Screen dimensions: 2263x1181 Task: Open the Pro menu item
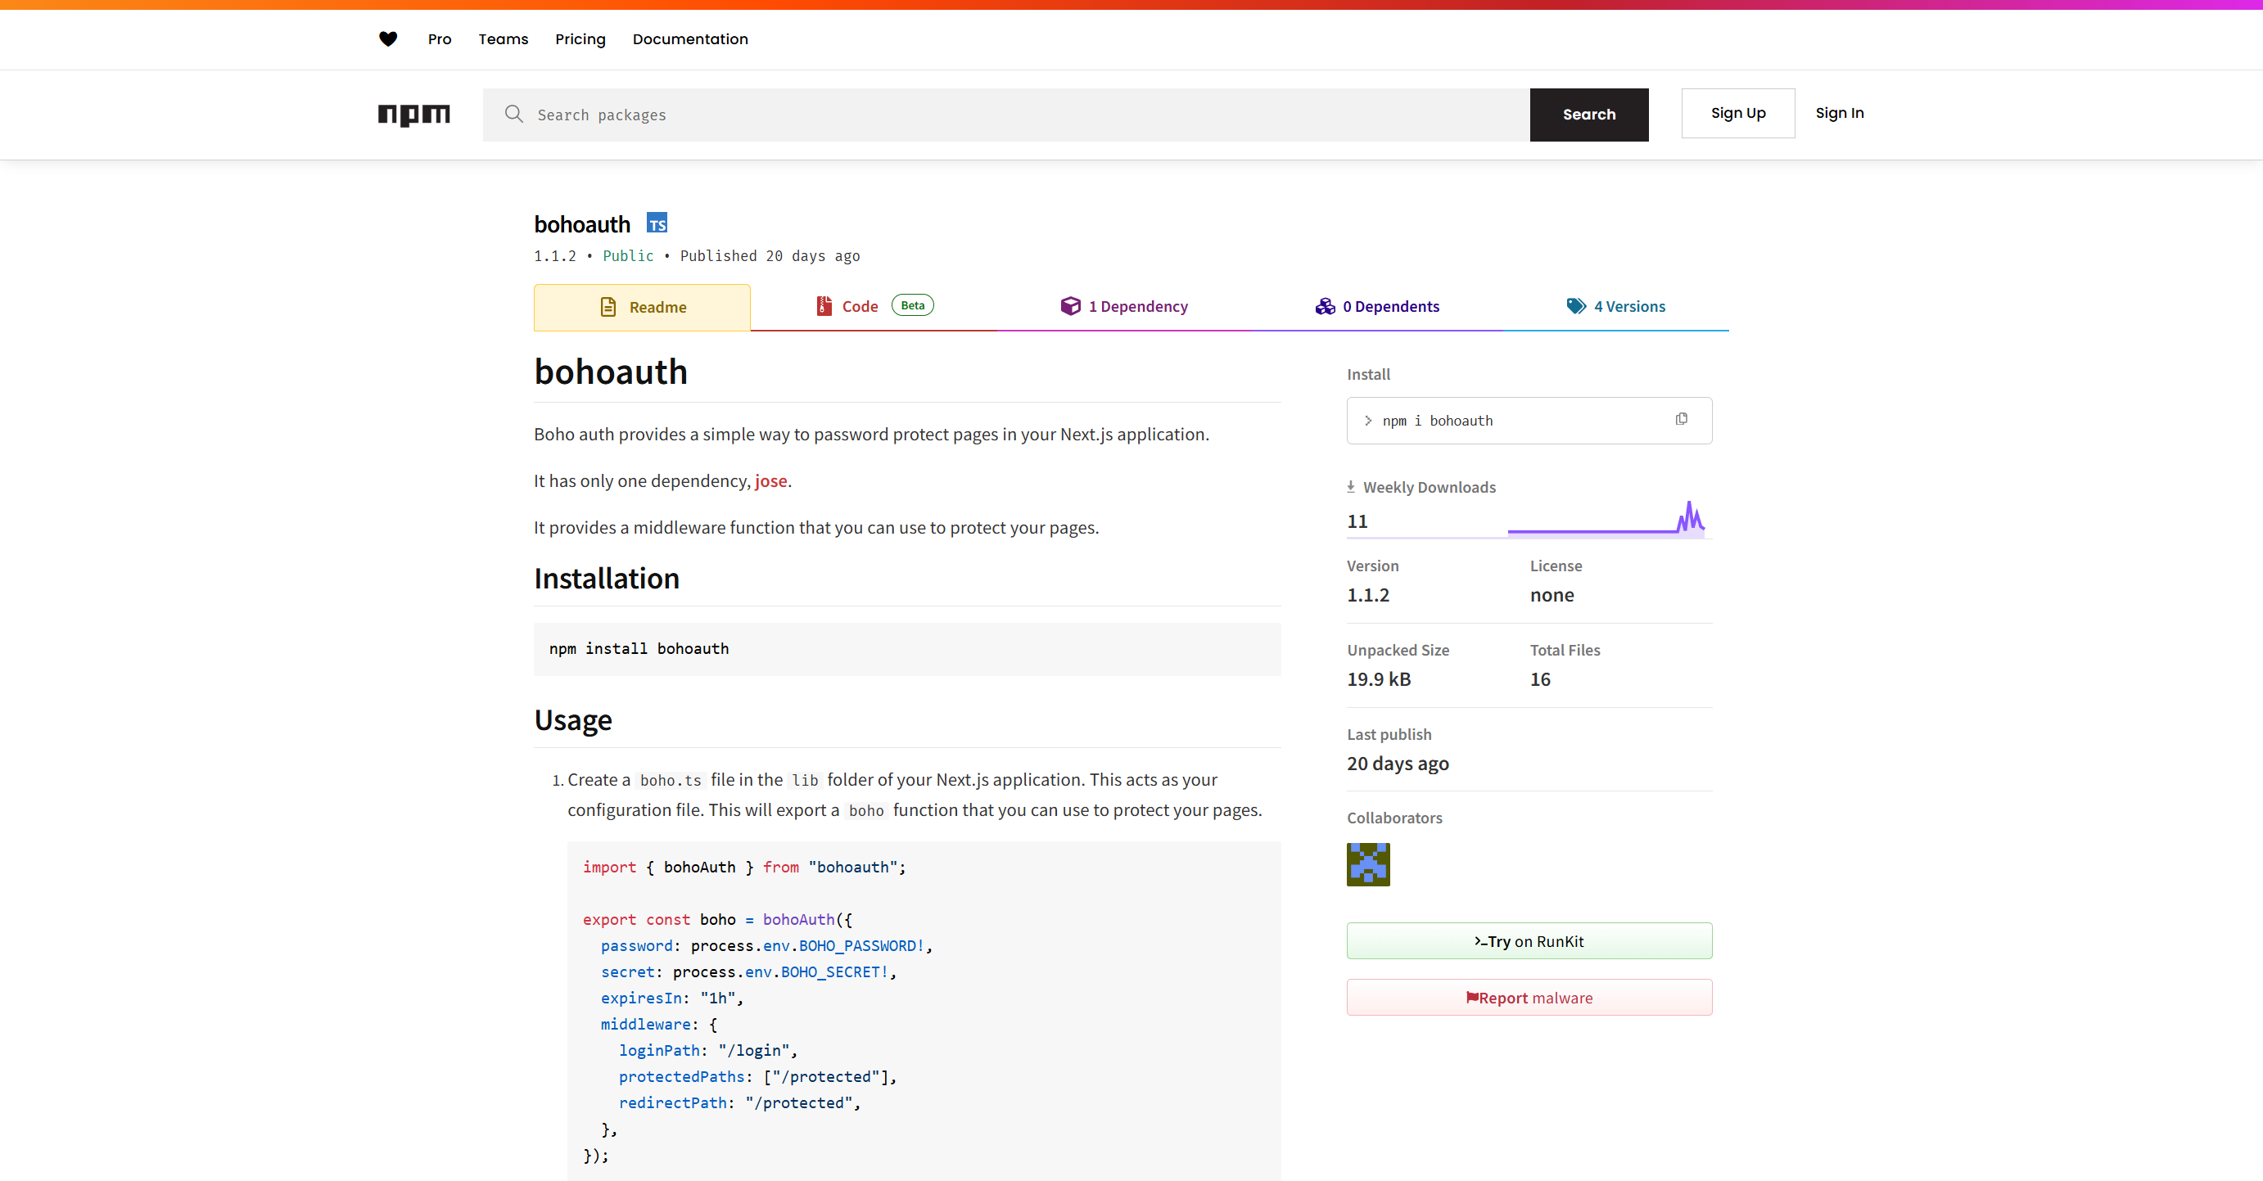[x=439, y=38]
